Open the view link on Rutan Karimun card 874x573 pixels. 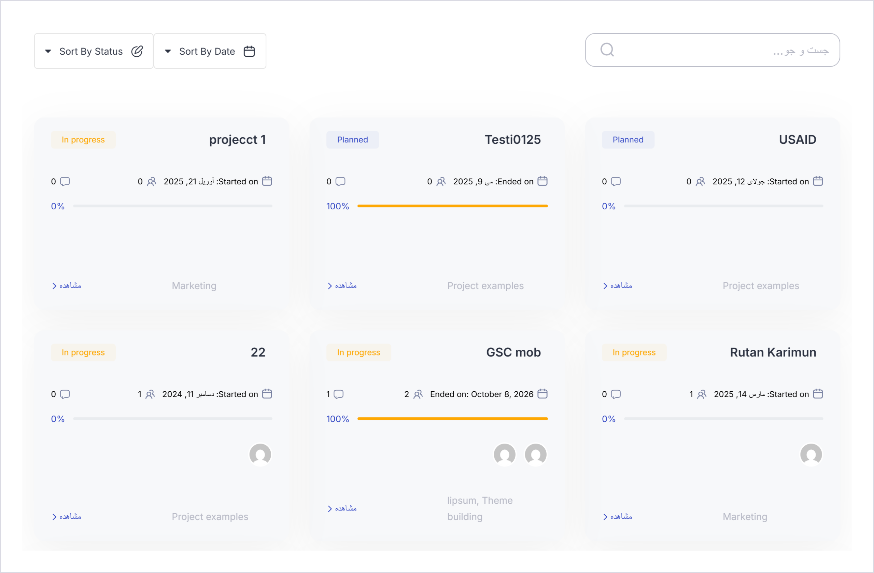(x=617, y=516)
